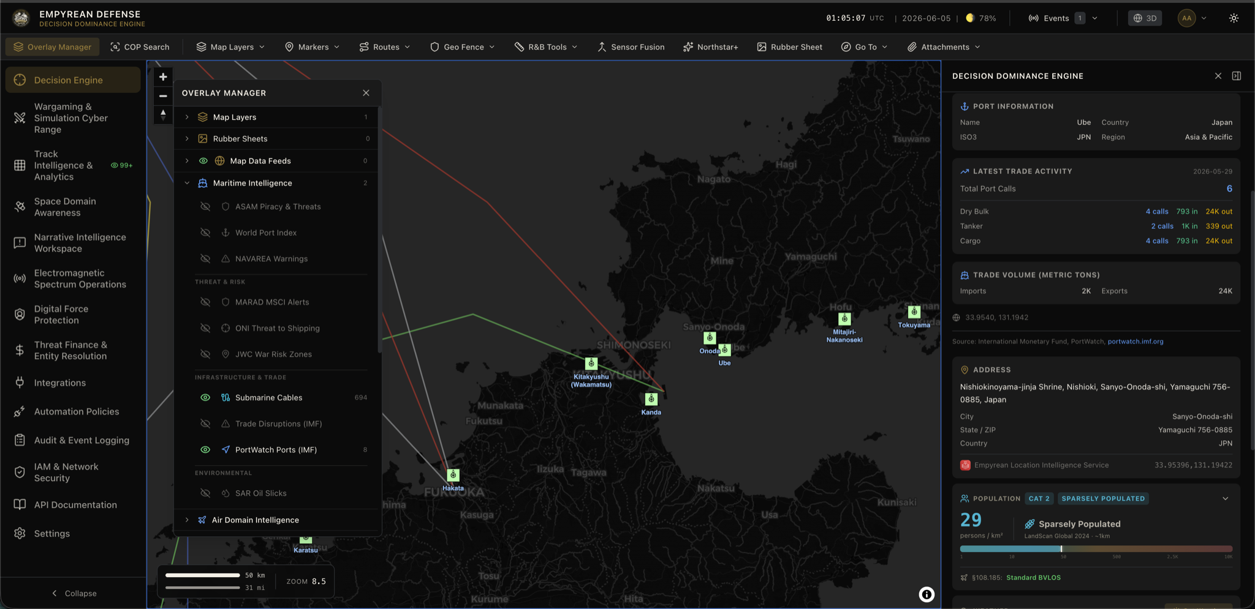
Task: Reset map compass orientation
Action: click(x=163, y=114)
